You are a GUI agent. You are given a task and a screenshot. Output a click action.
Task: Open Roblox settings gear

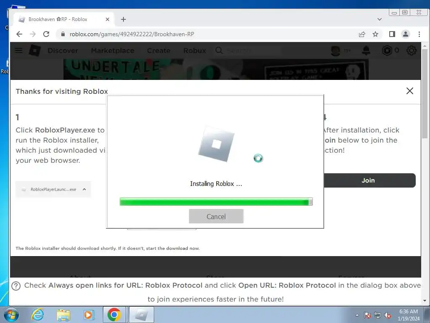412,50
